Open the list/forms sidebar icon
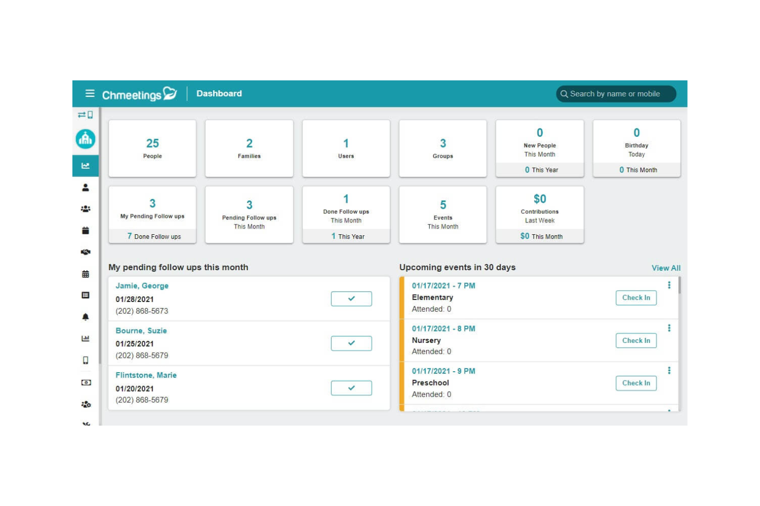This screenshot has height=506, width=760. tap(86, 295)
